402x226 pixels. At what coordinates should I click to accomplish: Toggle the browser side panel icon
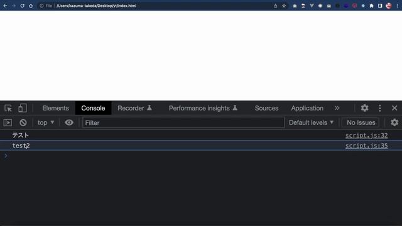pos(380,6)
